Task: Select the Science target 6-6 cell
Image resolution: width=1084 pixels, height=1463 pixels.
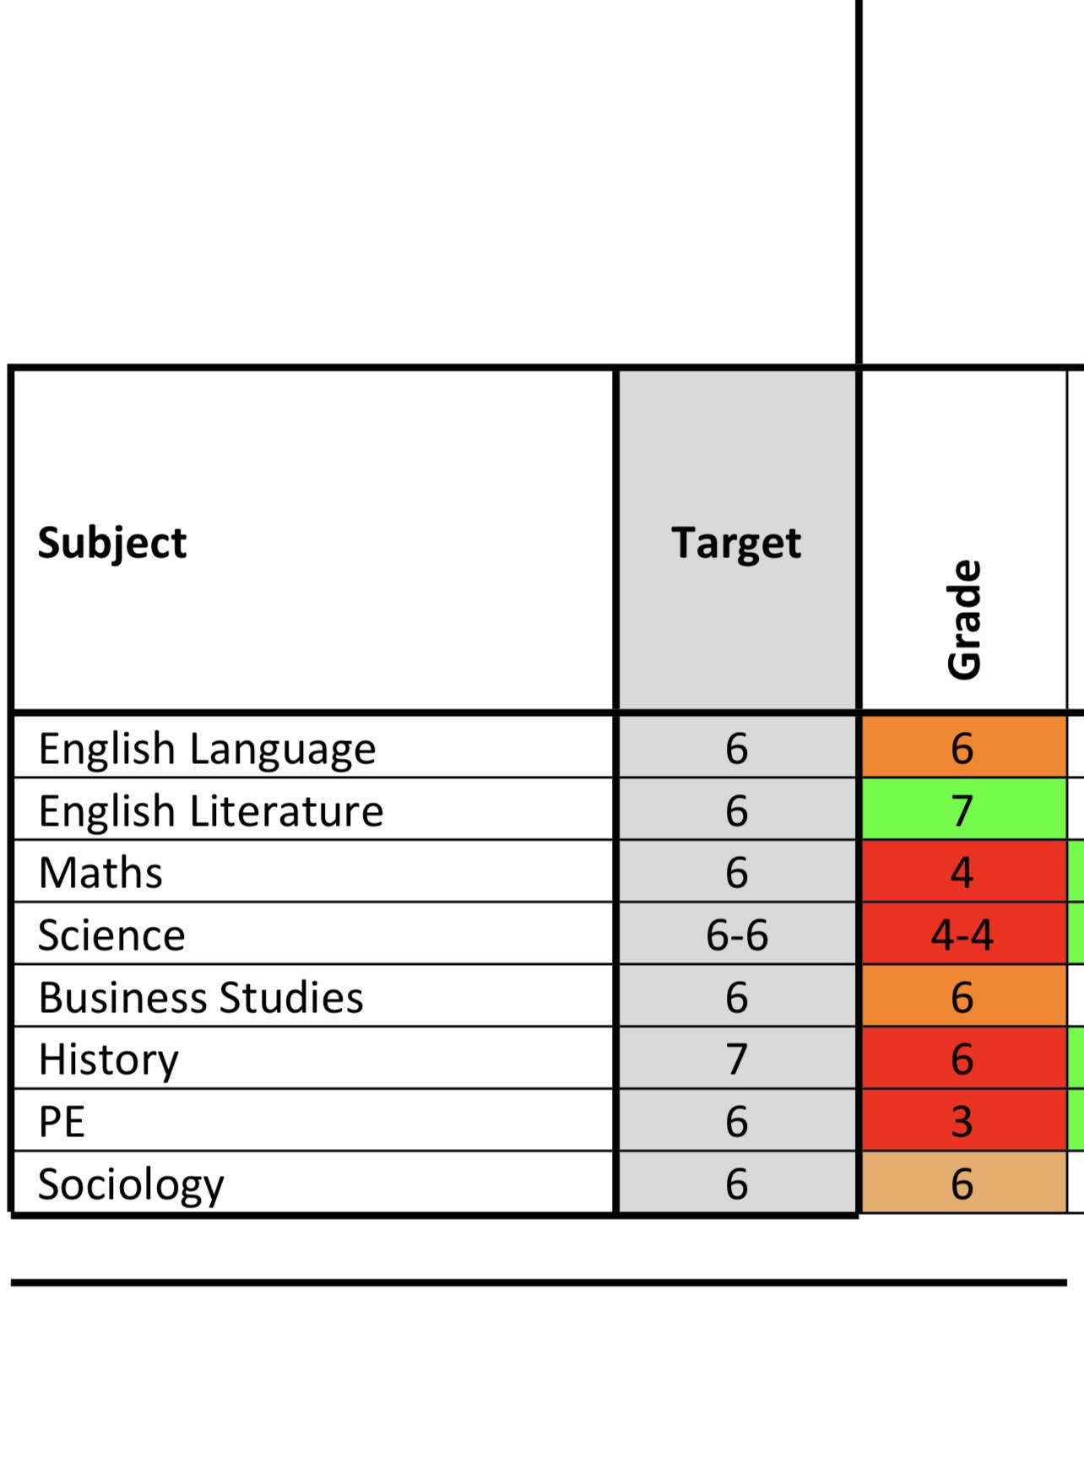Action: [x=737, y=934]
